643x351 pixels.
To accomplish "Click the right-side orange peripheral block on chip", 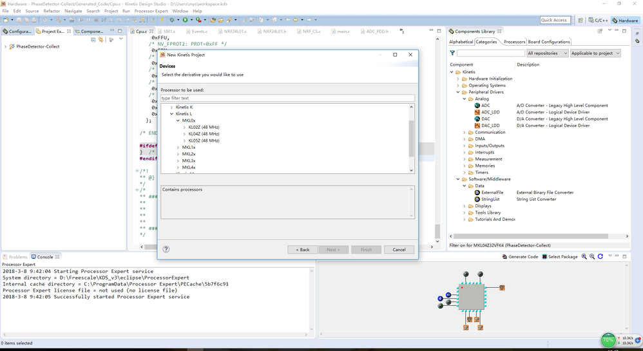I will pyautogui.click(x=502, y=287).
